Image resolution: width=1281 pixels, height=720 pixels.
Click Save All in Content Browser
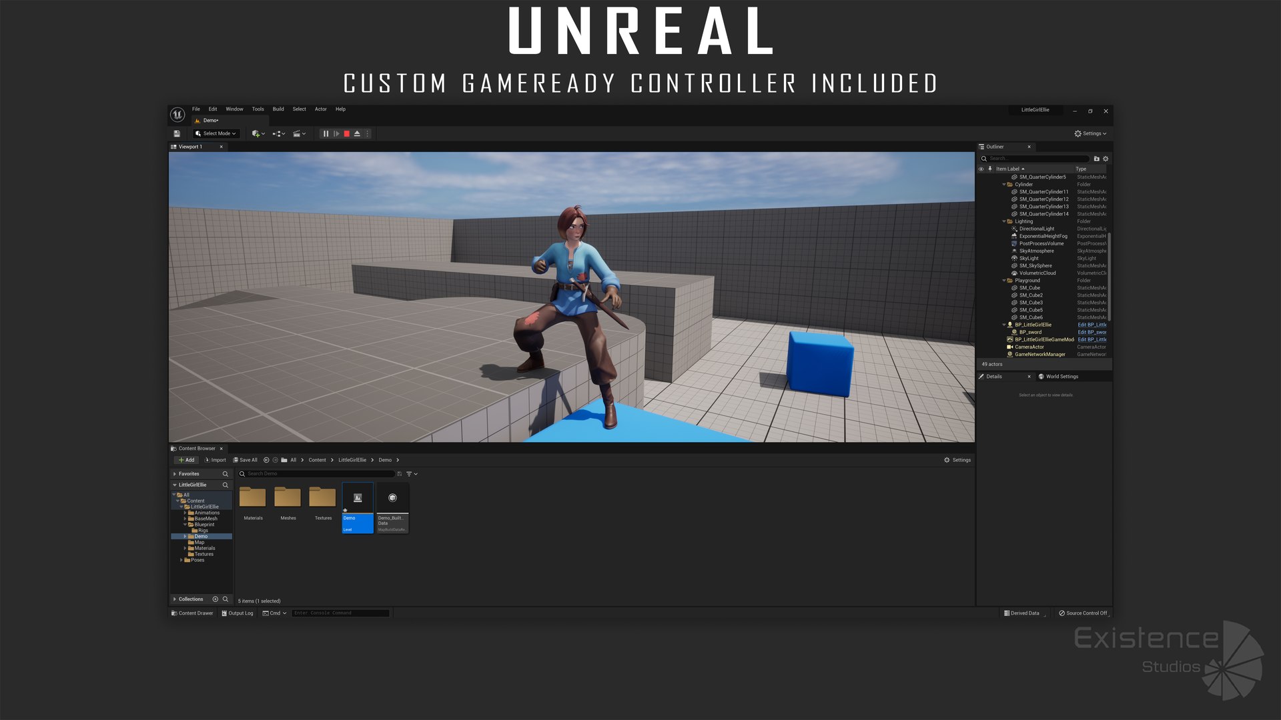click(x=245, y=460)
